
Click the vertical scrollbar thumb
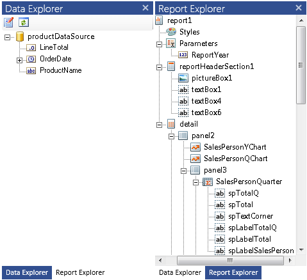301,65
